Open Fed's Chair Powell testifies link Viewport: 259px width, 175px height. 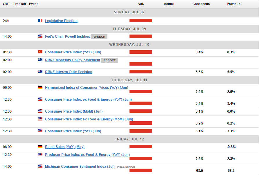67,37
